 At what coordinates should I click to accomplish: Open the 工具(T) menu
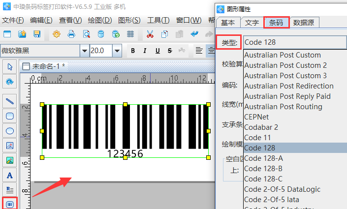coord(158,20)
